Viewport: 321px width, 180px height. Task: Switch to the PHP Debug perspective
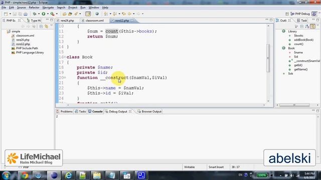click(x=300, y=14)
